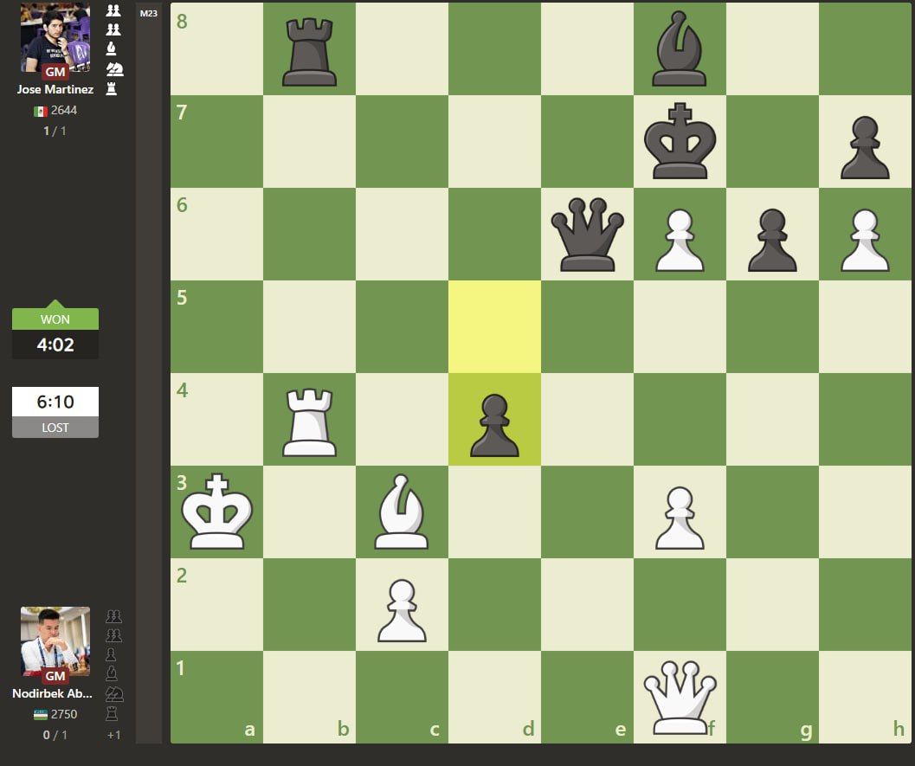Select the black bishop on f8
Viewport: 915px width, 766px height.
680,49
